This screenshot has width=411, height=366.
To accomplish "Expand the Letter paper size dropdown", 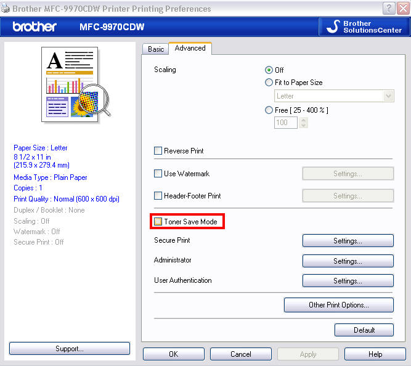I will pyautogui.click(x=388, y=96).
